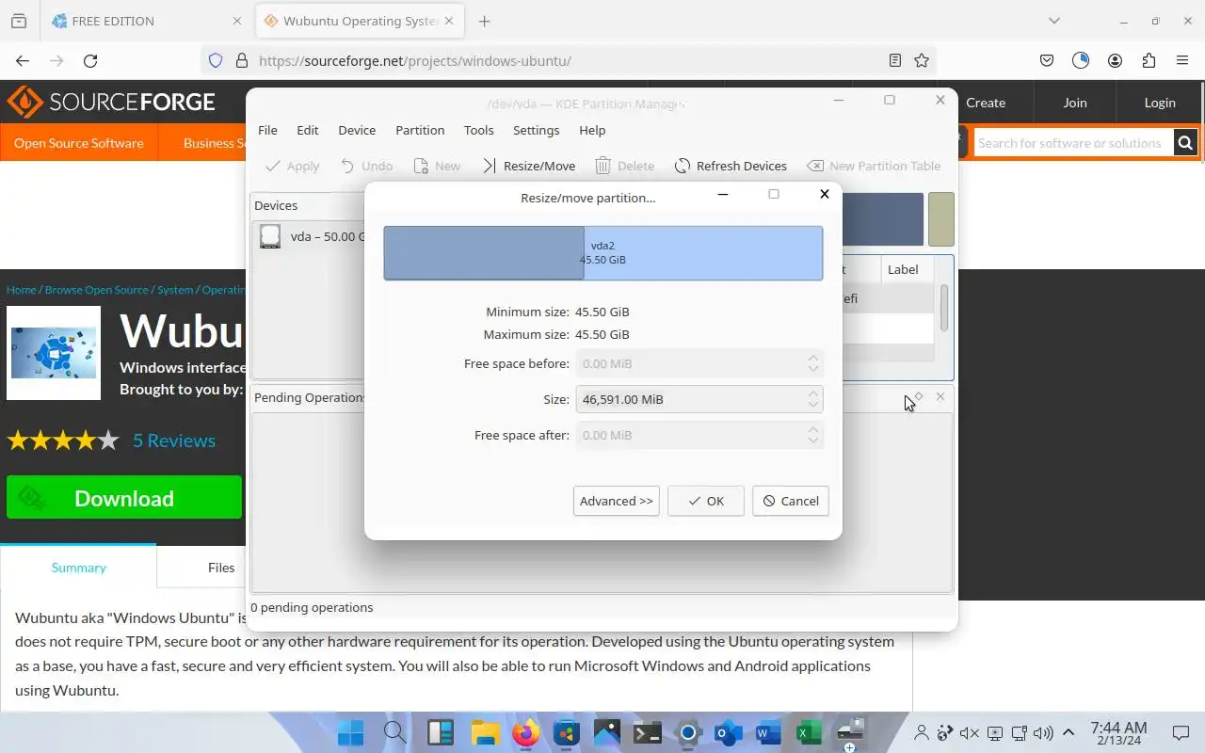Screen dimensions: 1205x753
Task: Click New Partition Table in the toolbar
Action: (874, 166)
